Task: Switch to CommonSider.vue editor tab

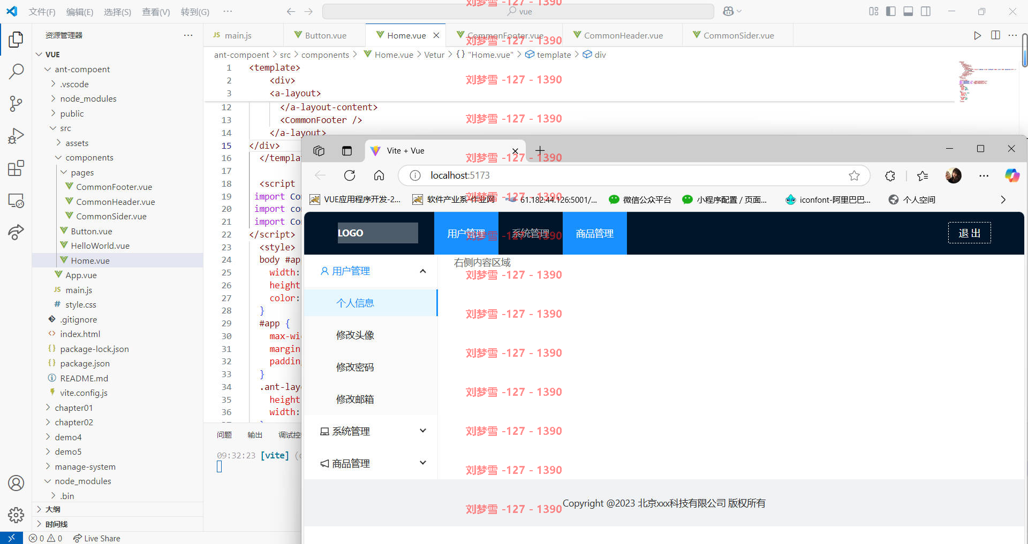Action: click(x=738, y=35)
